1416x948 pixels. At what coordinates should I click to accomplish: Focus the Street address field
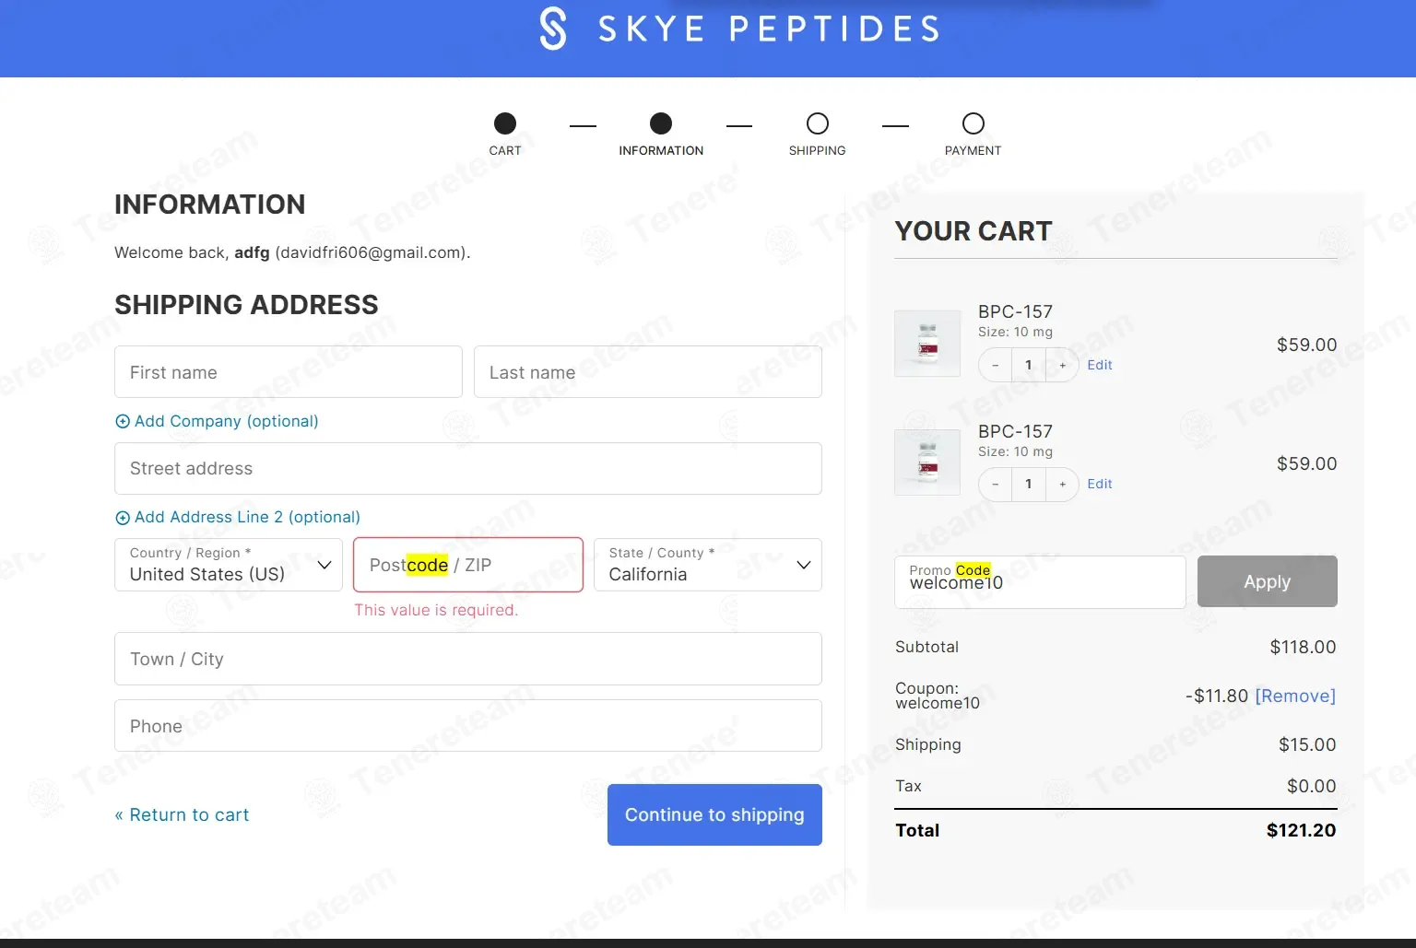[x=468, y=468]
